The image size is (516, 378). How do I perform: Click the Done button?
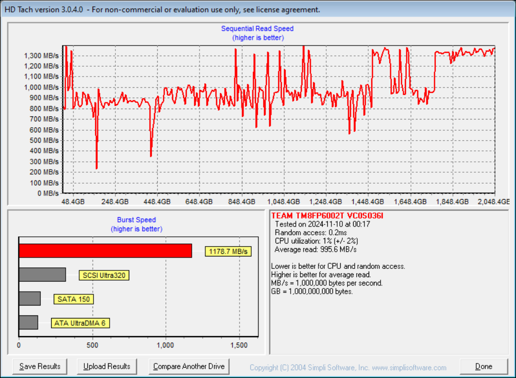coord(483,366)
